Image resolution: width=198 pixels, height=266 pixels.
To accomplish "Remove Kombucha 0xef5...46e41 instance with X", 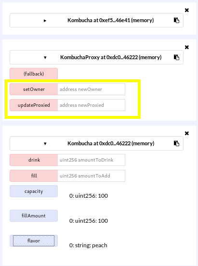I will tap(187, 10).
